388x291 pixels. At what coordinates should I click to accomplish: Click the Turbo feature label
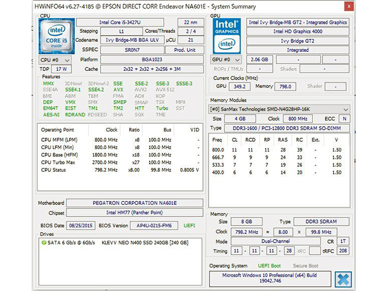tap(162, 108)
